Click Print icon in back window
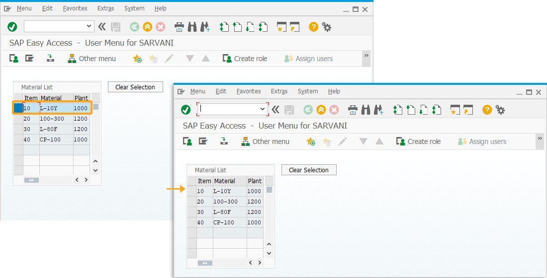 pyautogui.click(x=179, y=27)
